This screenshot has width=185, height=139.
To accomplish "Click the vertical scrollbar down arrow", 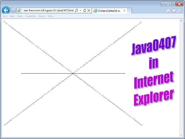I will pyautogui.click(x=181, y=135).
